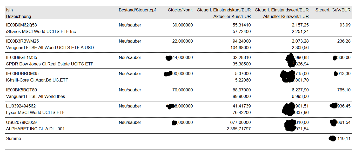This screenshot has width=356, height=155.
Task: Click ISIN US02079K3059
Action: point(21,122)
